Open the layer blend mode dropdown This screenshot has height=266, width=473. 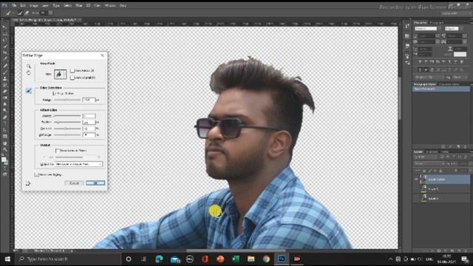(429, 163)
